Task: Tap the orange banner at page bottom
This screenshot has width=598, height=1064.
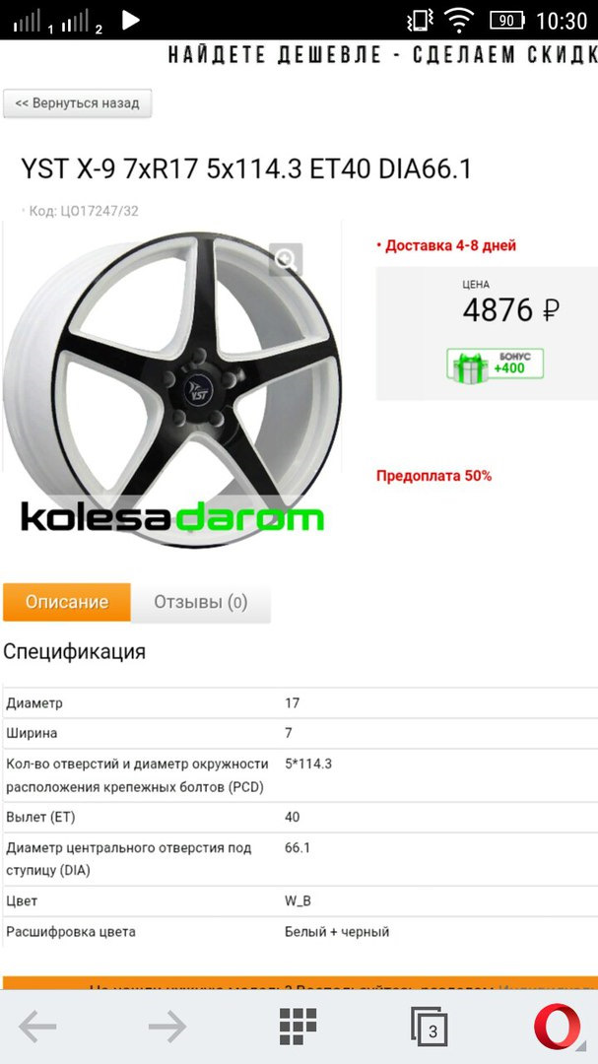Action: pyautogui.click(x=300, y=983)
